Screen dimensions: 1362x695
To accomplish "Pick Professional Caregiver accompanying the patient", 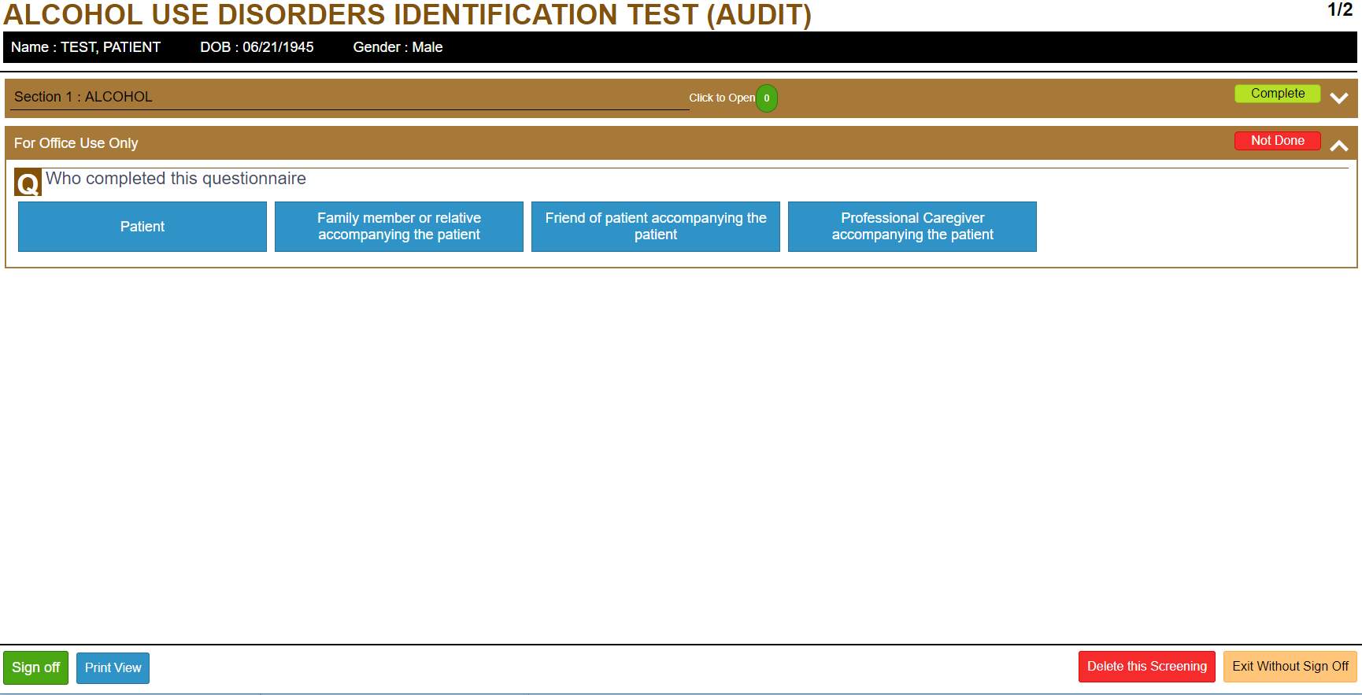I will click(912, 227).
